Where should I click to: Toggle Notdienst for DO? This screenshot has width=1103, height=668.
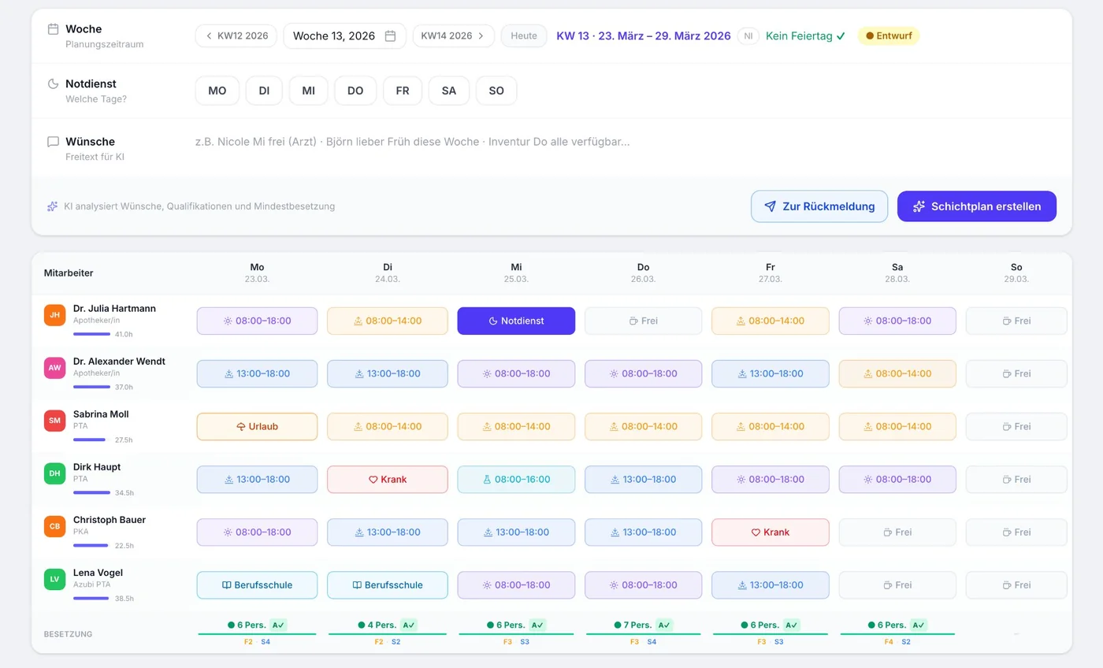point(355,91)
